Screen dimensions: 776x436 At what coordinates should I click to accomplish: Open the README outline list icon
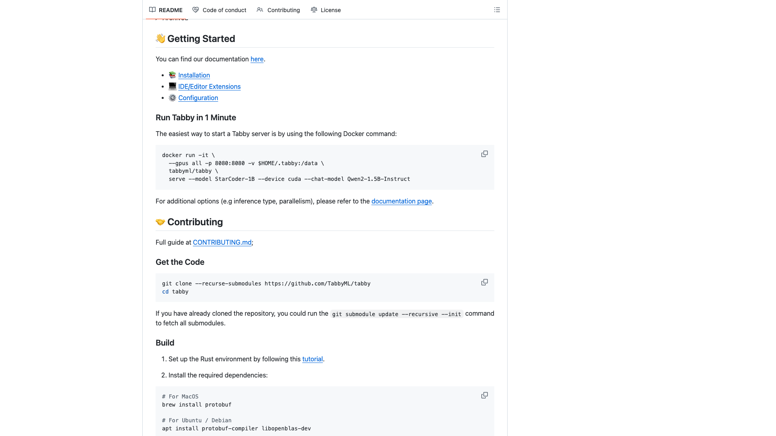click(497, 10)
